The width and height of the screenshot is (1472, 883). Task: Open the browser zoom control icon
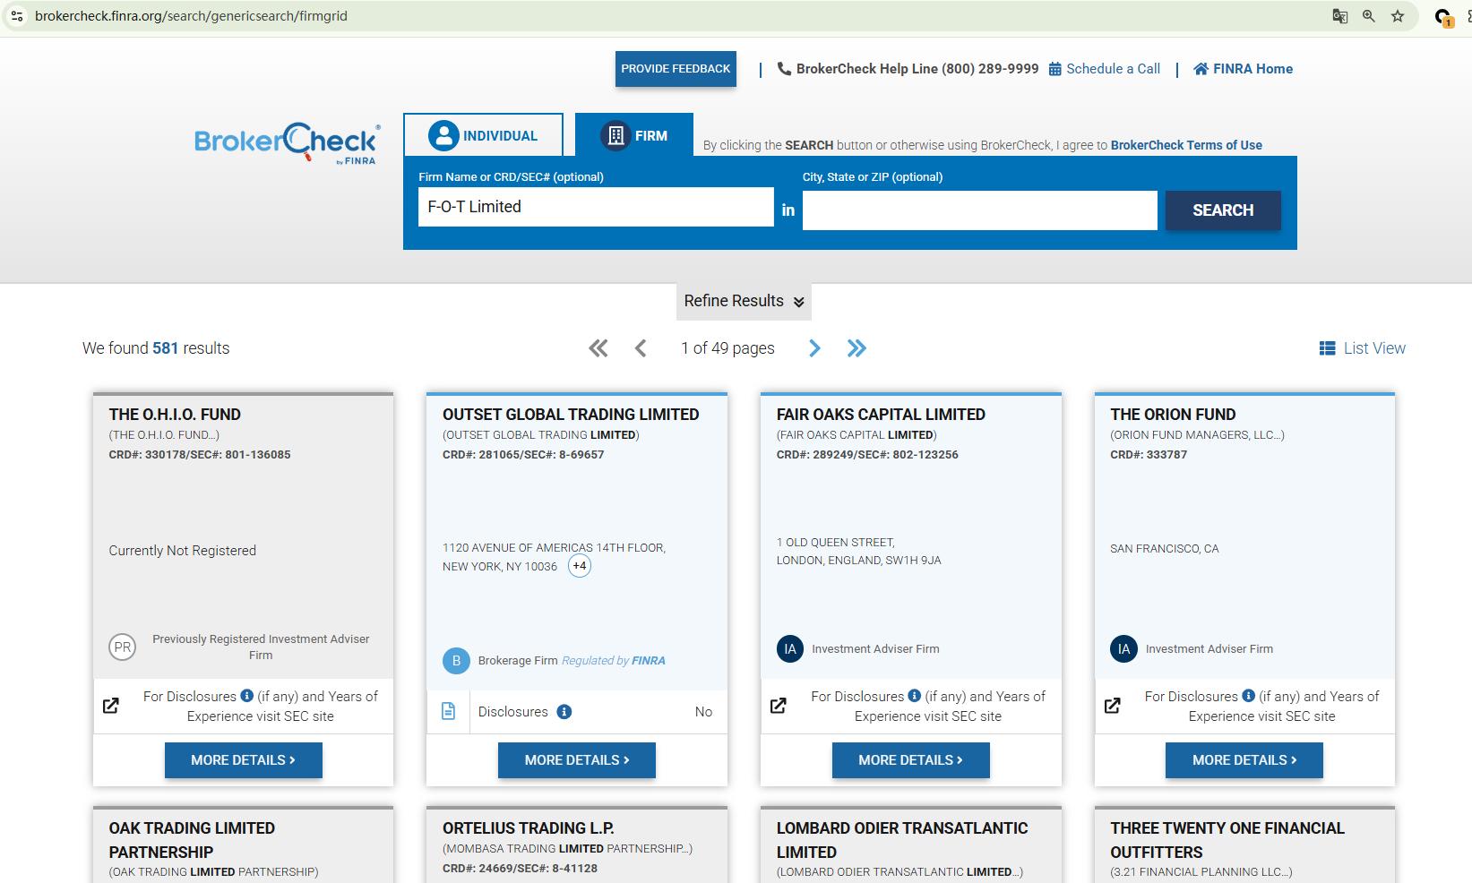[1368, 16]
